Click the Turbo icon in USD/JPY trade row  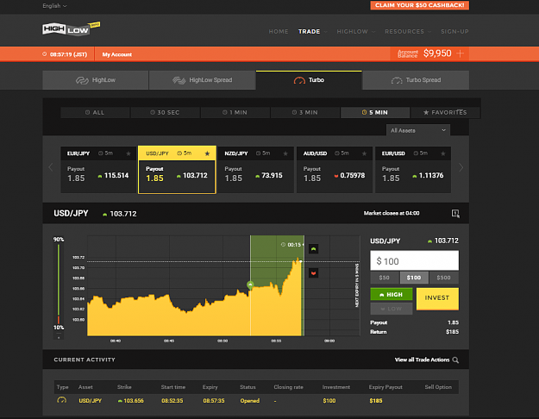[x=61, y=400]
